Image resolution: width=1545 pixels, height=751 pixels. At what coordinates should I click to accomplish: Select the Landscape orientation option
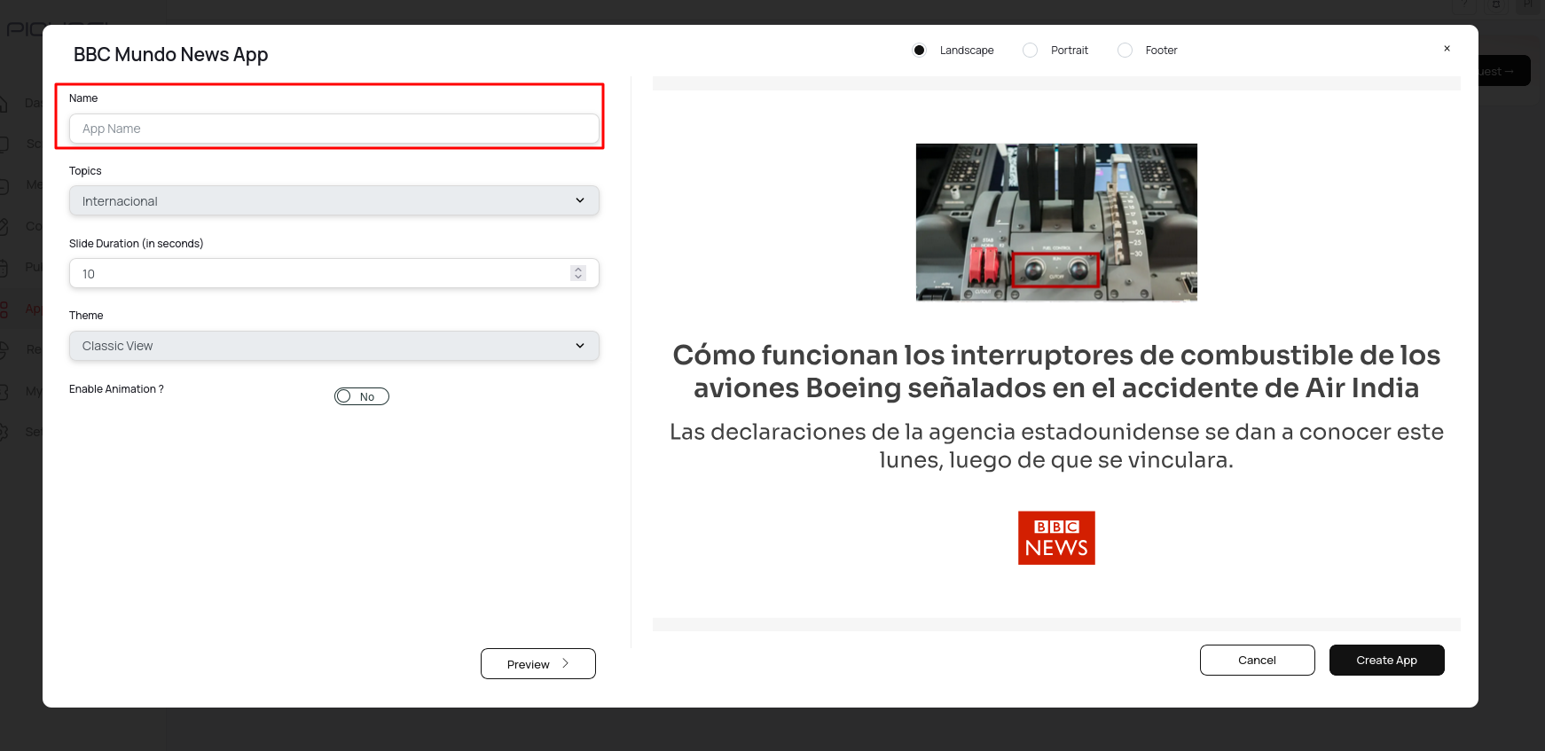(x=920, y=51)
